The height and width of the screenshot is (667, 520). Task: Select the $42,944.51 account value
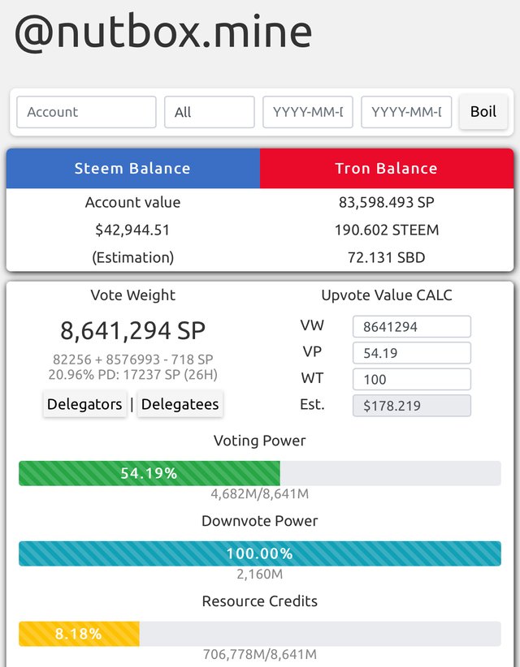tap(132, 230)
